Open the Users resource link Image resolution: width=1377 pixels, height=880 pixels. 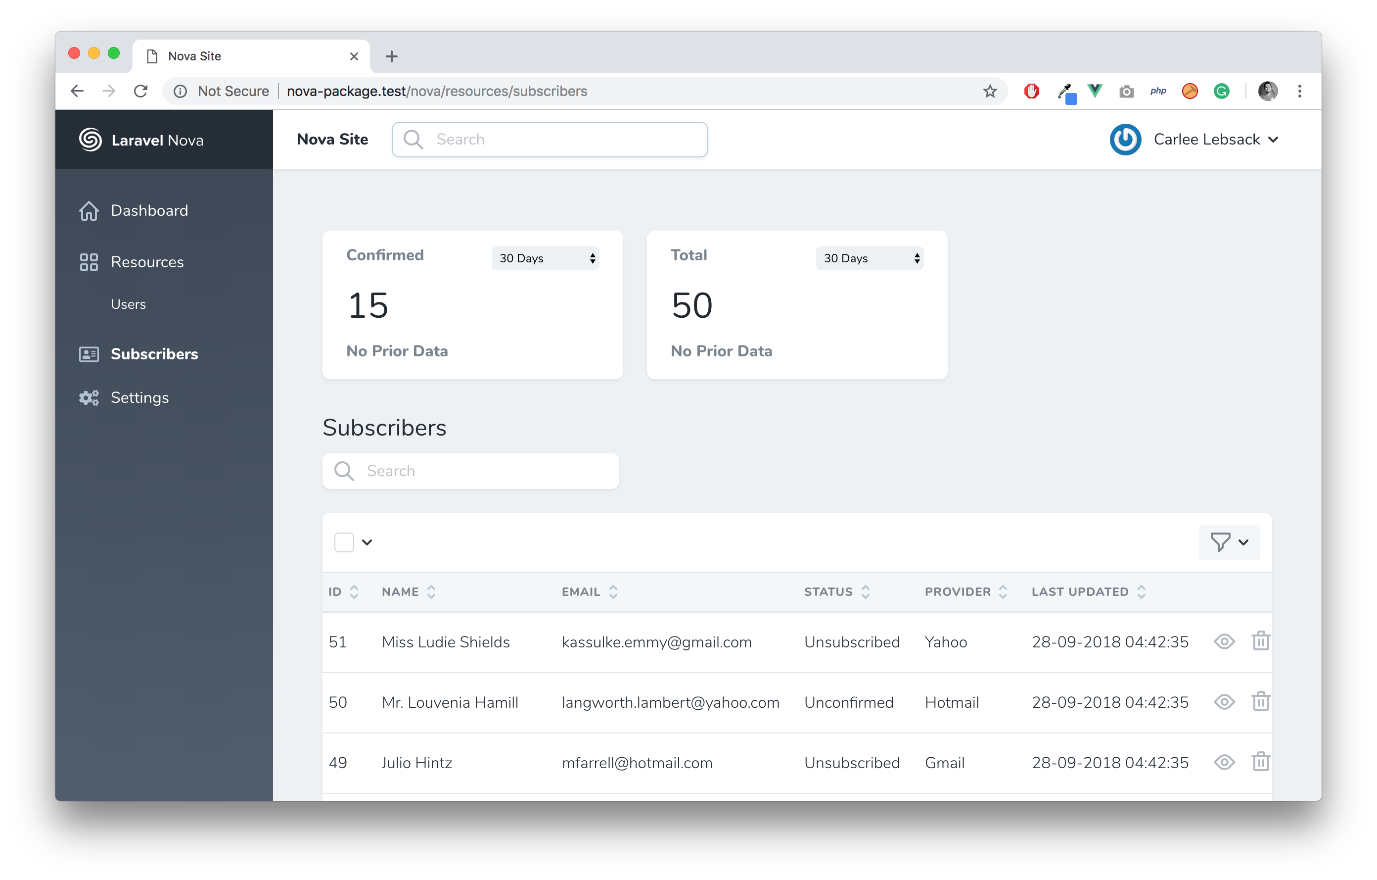click(128, 304)
